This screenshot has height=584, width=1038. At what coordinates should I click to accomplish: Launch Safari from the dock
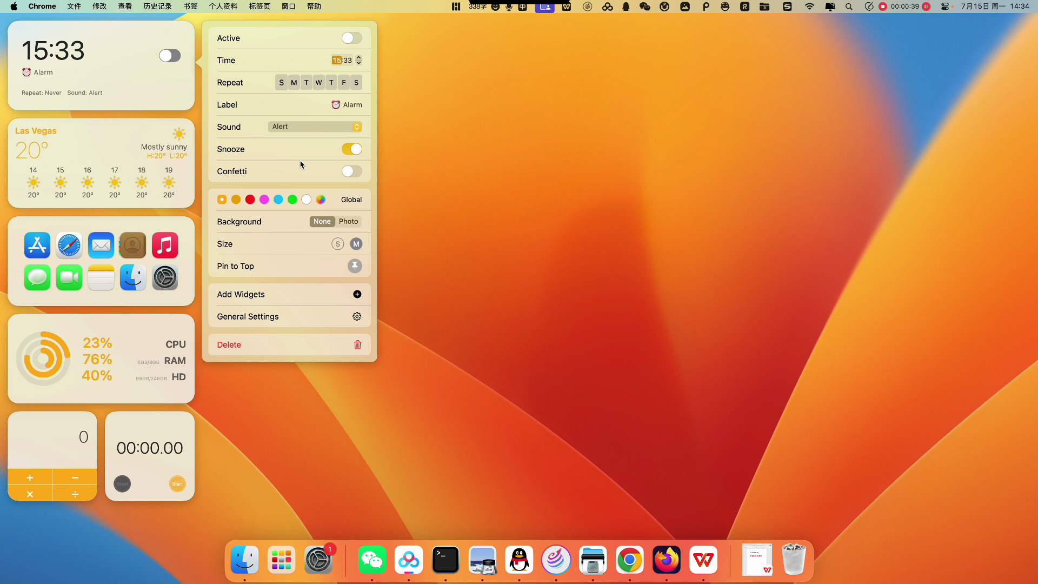(69, 245)
